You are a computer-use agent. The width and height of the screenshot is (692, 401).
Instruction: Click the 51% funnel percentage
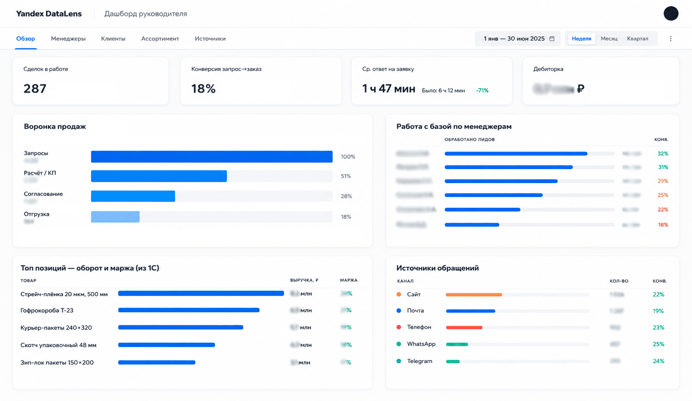pyautogui.click(x=346, y=176)
